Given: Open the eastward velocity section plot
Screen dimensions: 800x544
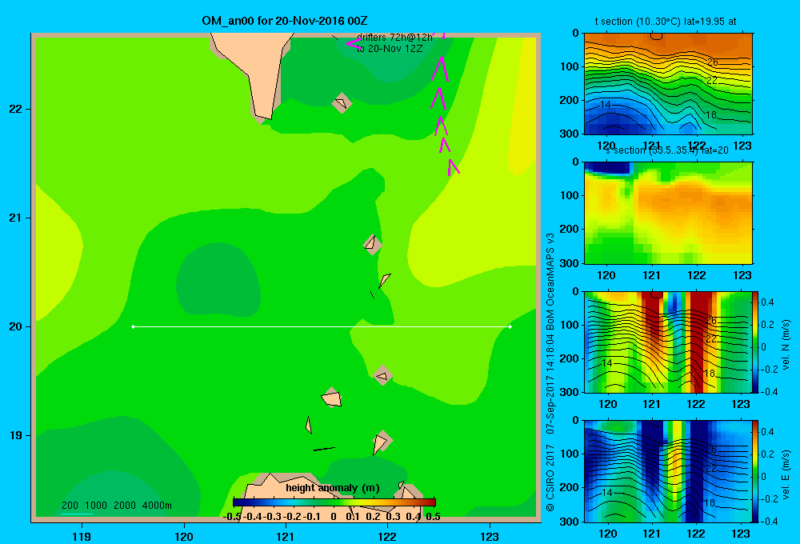Looking at the screenshot, I should point(668,471).
